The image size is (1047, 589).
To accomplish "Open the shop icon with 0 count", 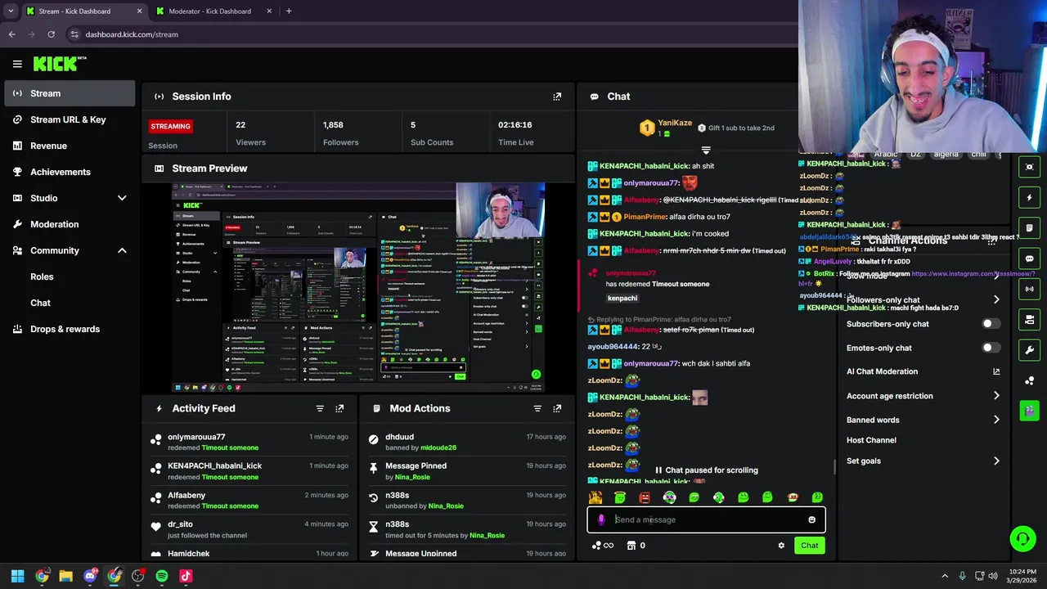I will pos(636,546).
